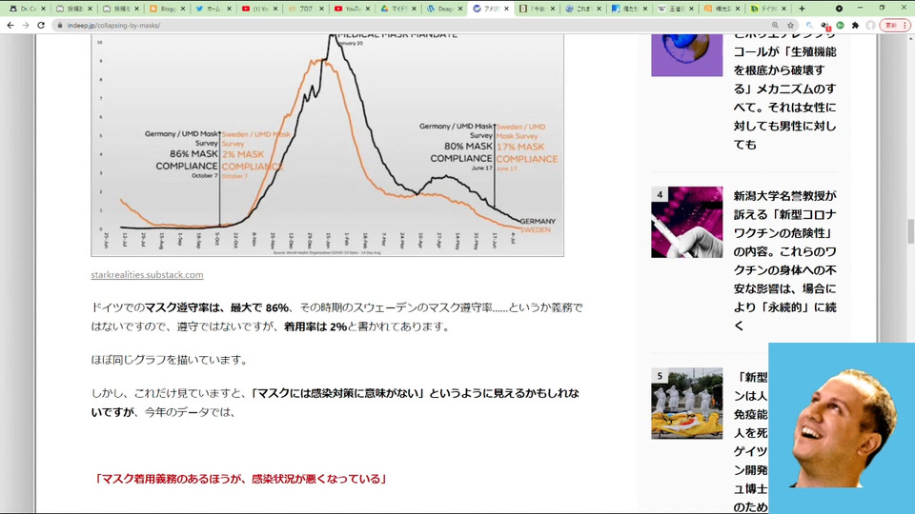
Task: Reload the indeep.jp page
Action: pyautogui.click(x=41, y=26)
